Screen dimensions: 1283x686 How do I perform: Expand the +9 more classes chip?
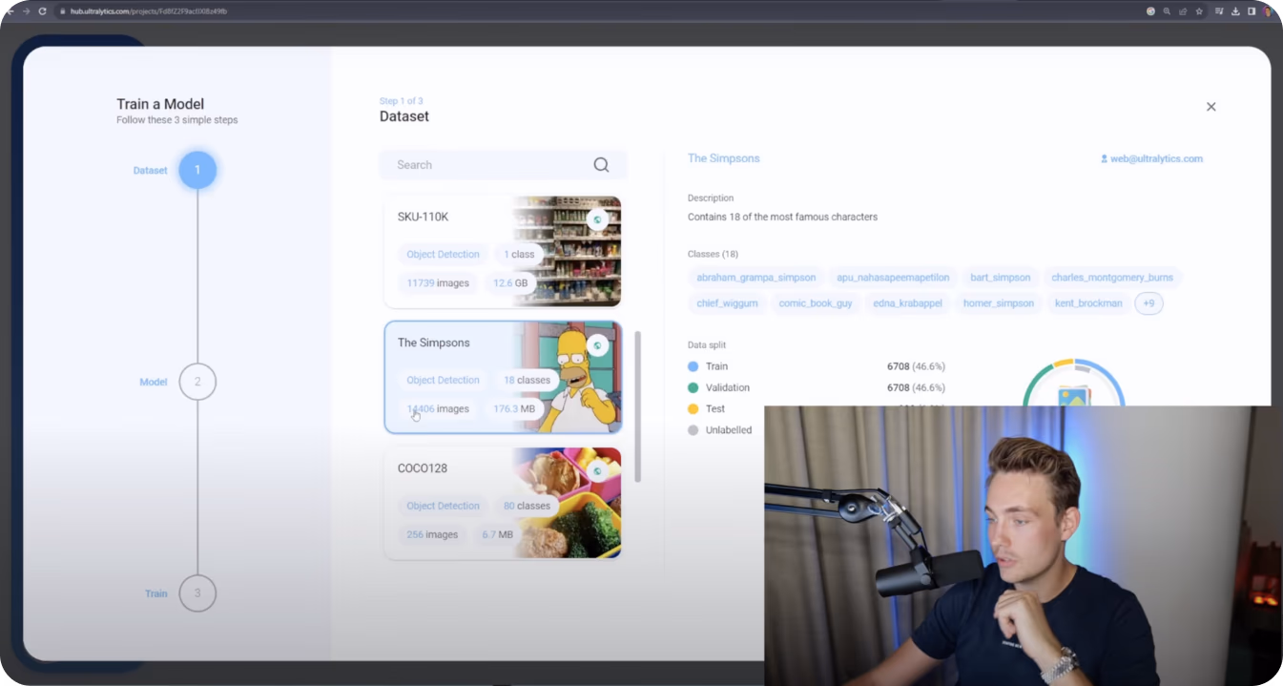coord(1148,303)
